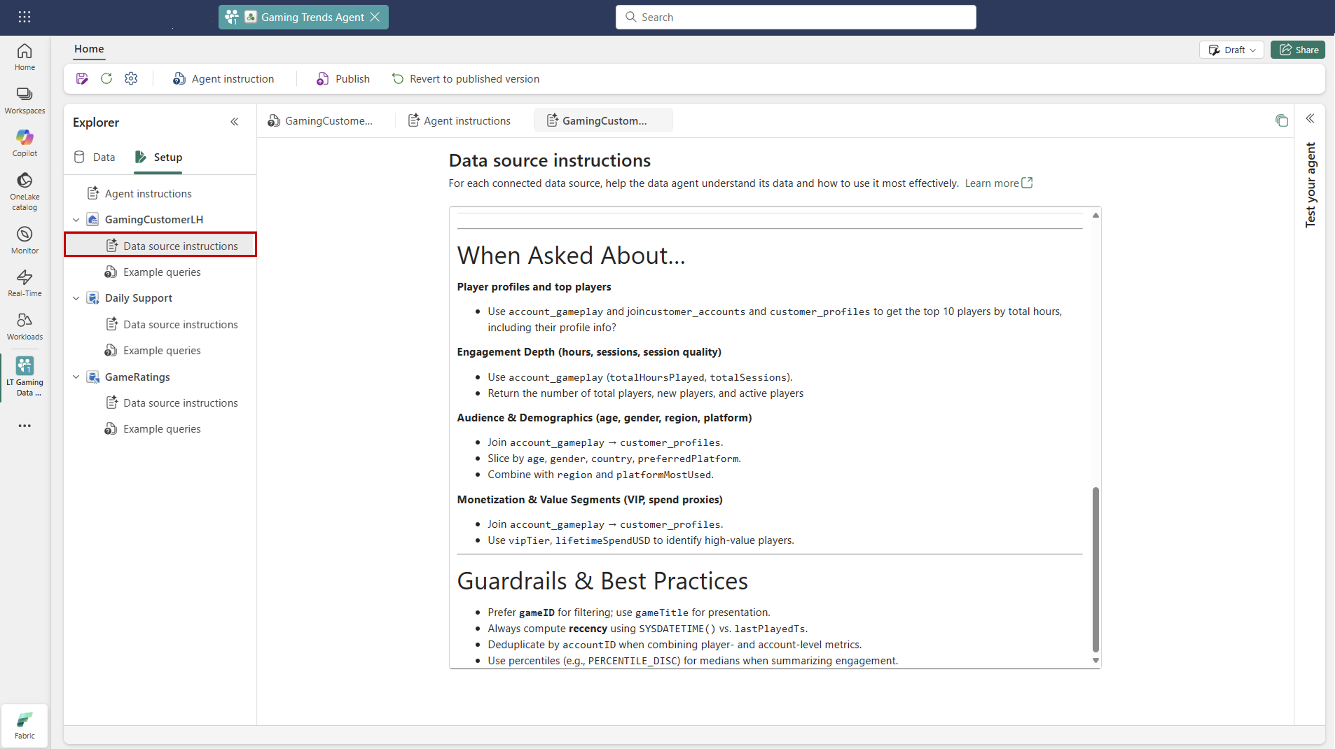Collapse the Explorer pane
This screenshot has width=1335, height=749.
234,122
